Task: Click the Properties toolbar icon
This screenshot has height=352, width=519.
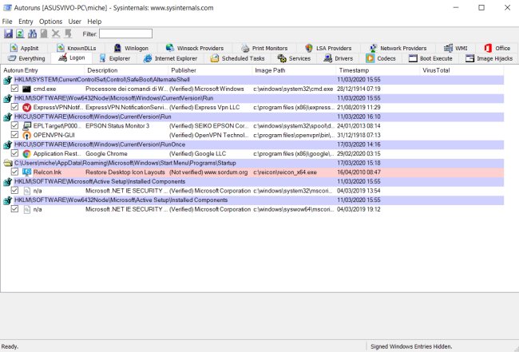Action: tap(44, 34)
